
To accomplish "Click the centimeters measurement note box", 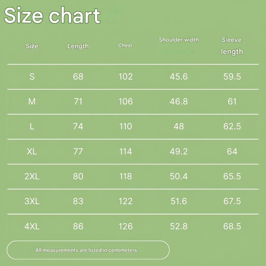I will pyautogui.click(x=88, y=250).
